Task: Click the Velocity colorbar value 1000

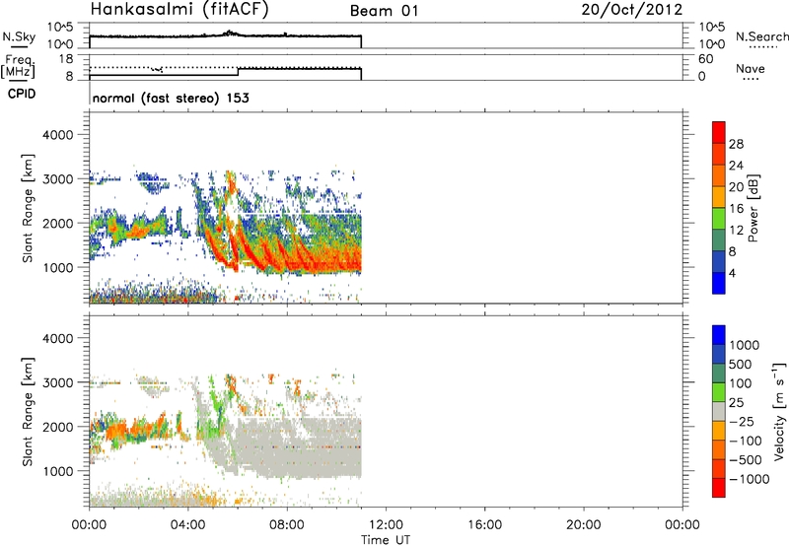Action: (744, 345)
